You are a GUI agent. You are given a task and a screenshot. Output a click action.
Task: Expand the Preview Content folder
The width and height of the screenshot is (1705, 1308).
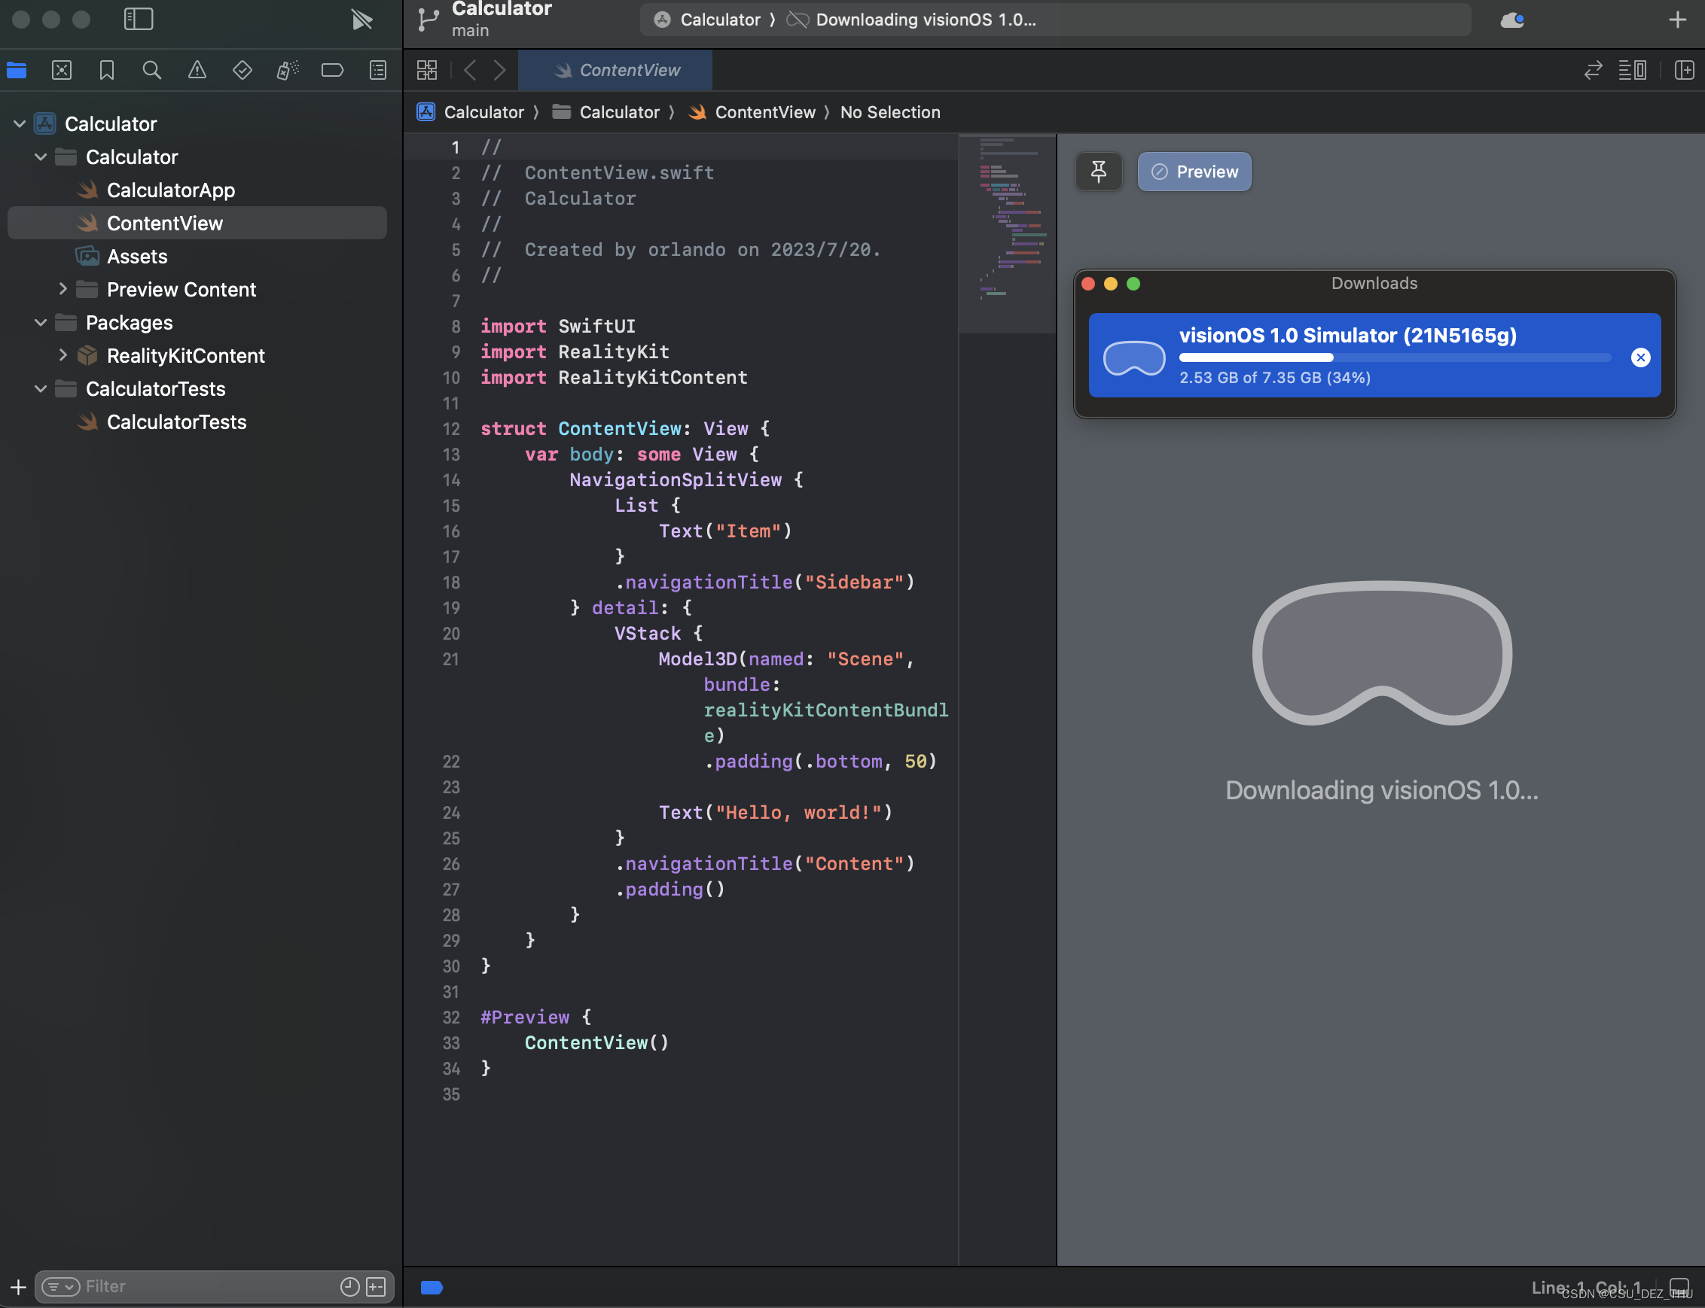click(x=63, y=289)
